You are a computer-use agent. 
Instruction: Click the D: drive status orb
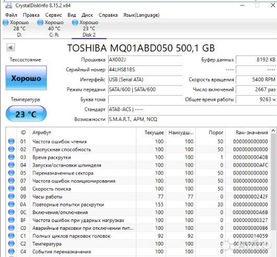click(6, 22)
